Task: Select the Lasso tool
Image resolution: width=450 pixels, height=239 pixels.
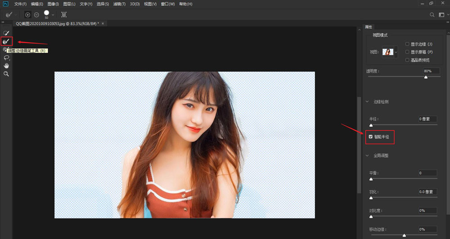Action: click(6, 58)
